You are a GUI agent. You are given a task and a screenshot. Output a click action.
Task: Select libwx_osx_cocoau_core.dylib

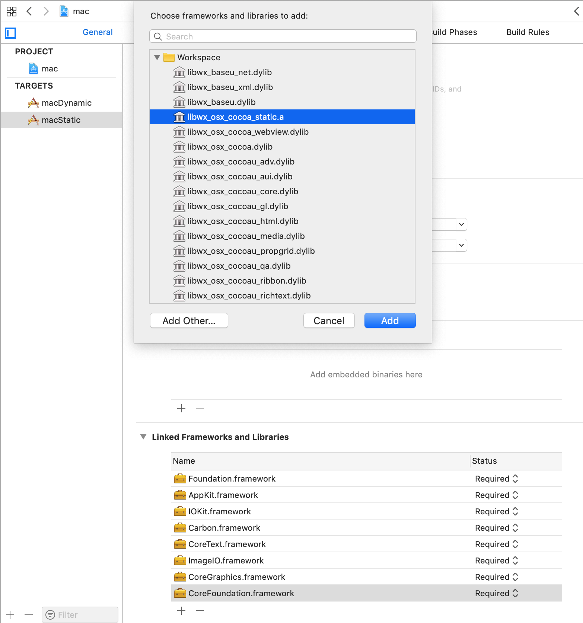click(x=282, y=191)
